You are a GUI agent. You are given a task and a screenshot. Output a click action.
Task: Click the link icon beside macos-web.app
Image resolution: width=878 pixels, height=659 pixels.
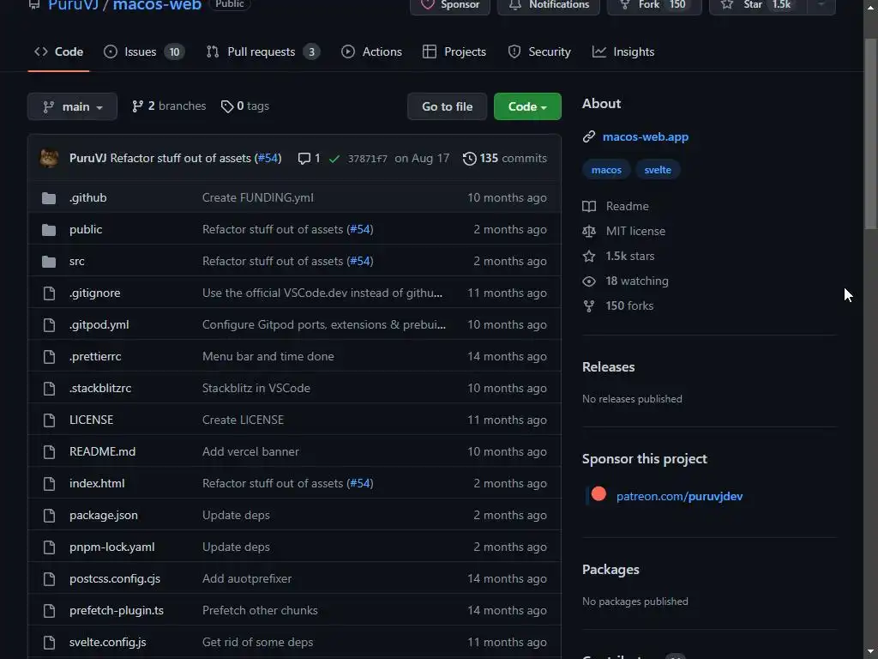pos(588,136)
